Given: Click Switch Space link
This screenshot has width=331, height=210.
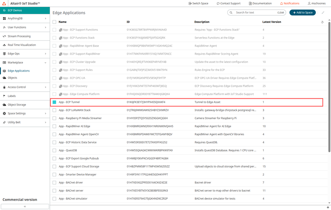Looking at the screenshot, I should 198,3.
